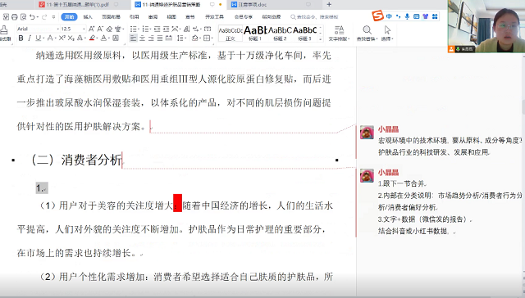This screenshot has width=525, height=298.
Task: Toggle superscript X² formatting
Action: 62,38
